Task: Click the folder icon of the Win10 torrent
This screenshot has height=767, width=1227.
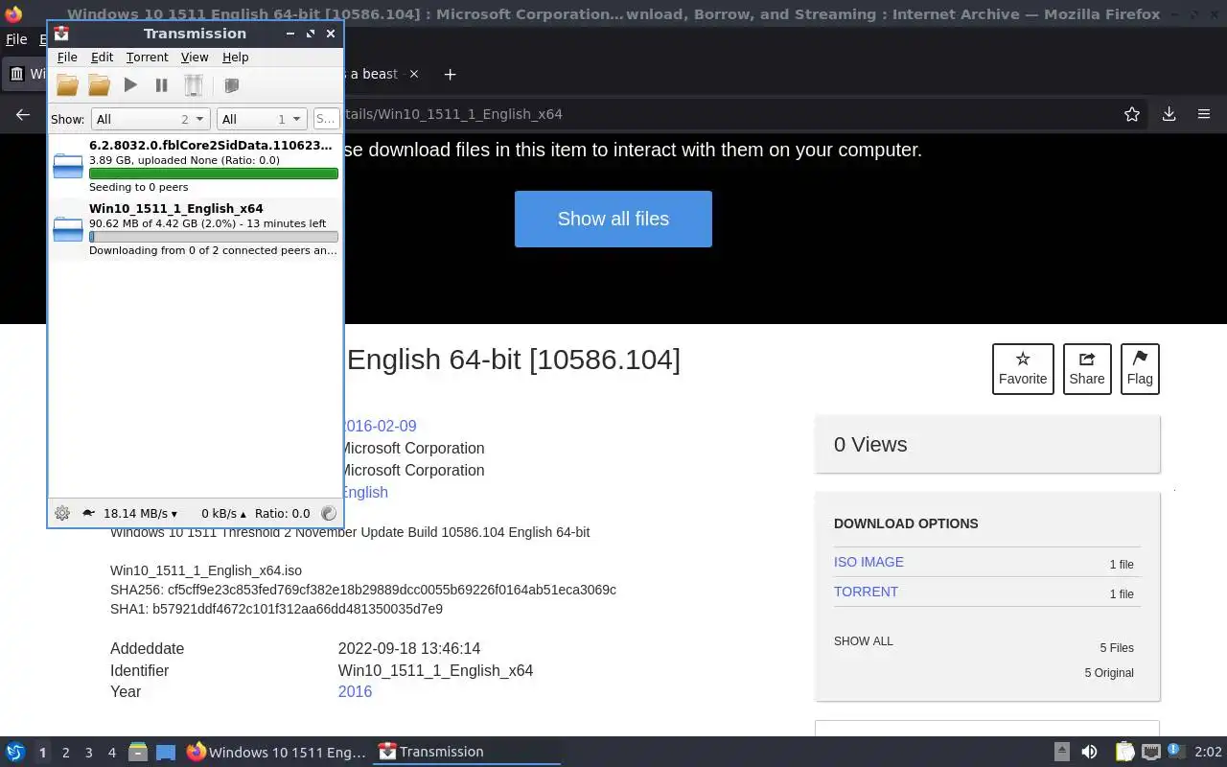Action: 68,229
